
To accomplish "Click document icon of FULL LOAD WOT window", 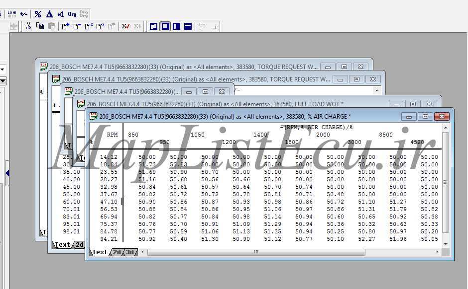I will coord(81,104).
